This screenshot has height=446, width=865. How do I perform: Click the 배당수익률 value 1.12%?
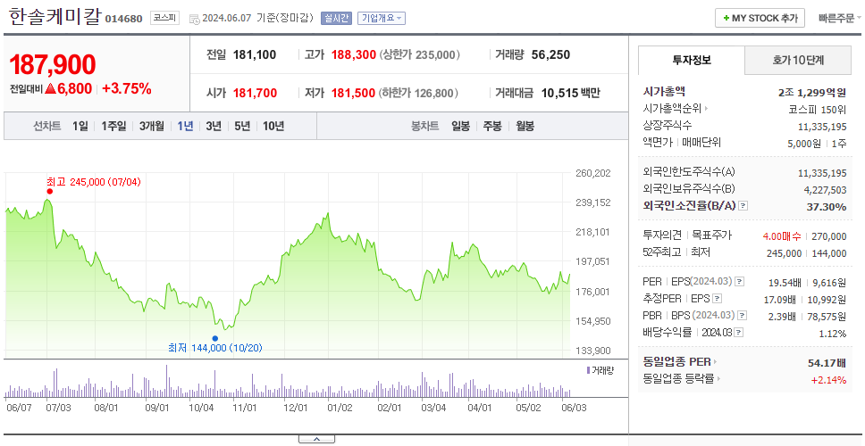tap(833, 334)
